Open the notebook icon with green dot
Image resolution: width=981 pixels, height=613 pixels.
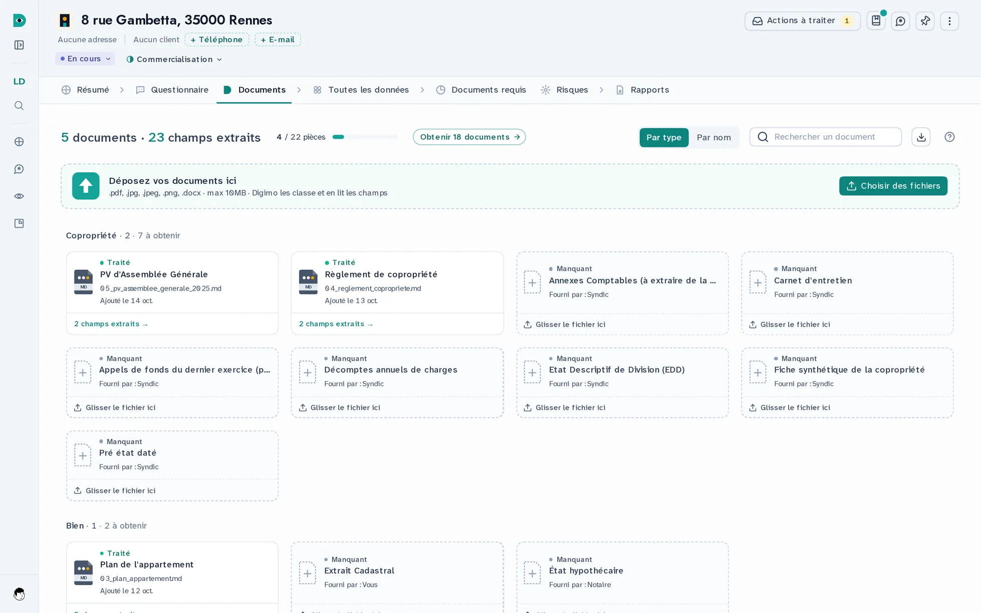pos(876,21)
